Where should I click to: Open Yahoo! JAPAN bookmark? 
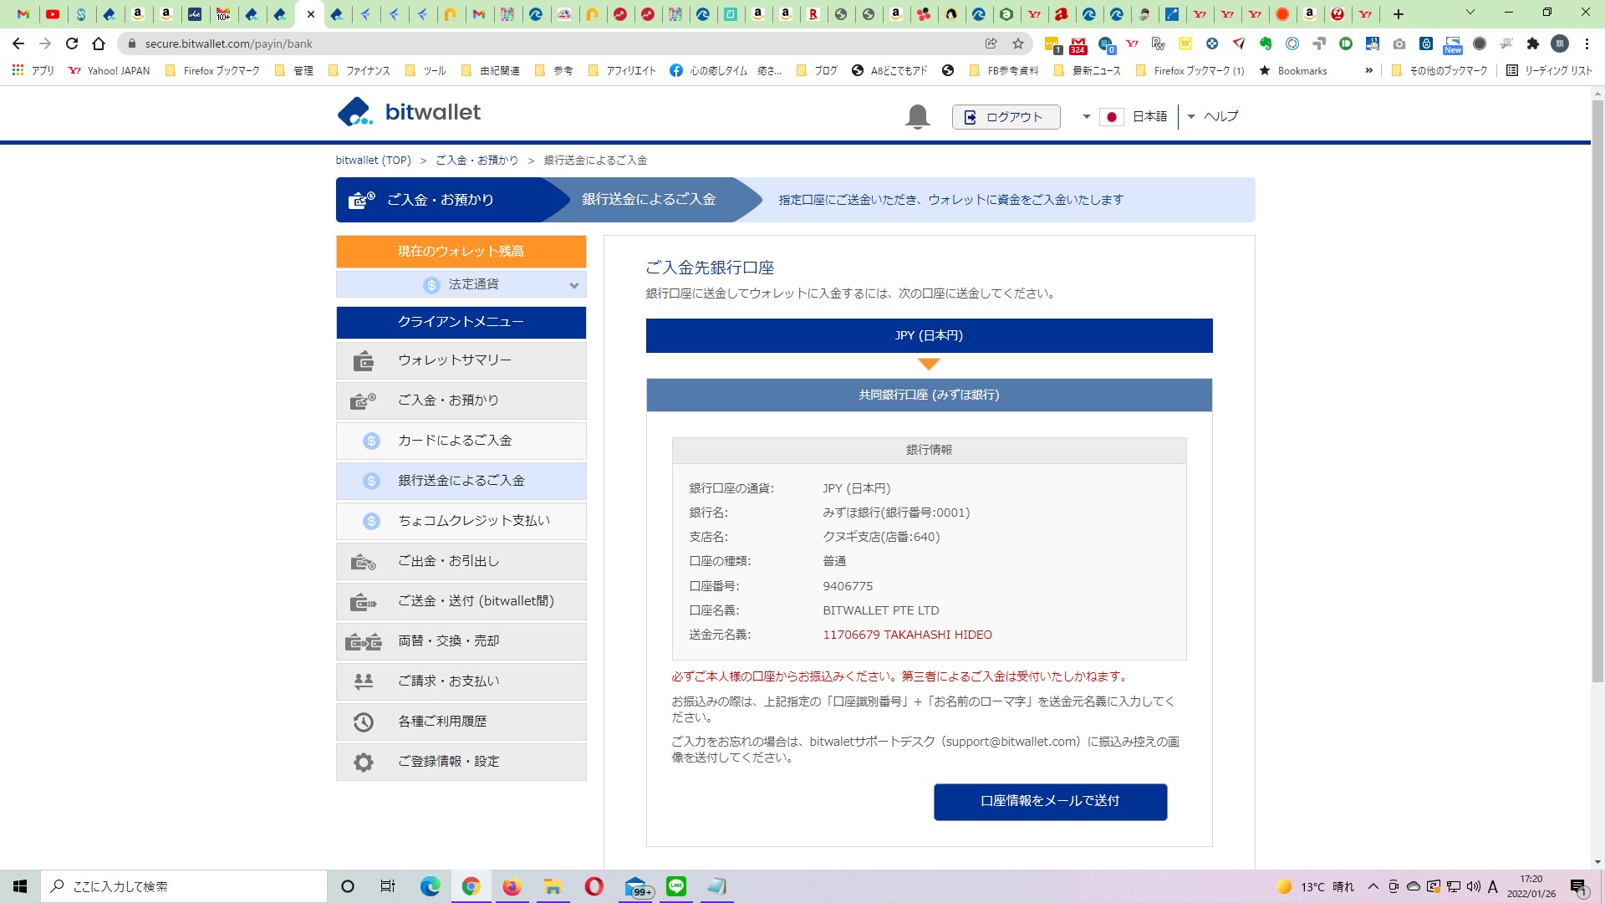click(x=109, y=71)
